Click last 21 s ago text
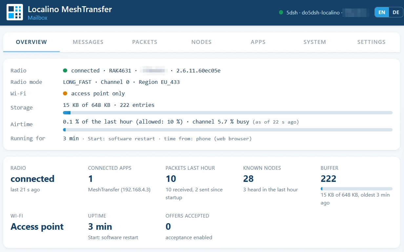 point(25,190)
